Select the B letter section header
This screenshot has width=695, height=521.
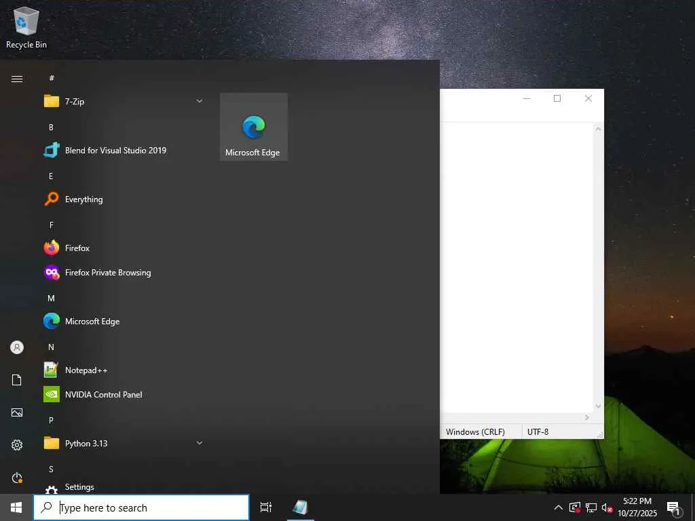[51, 127]
